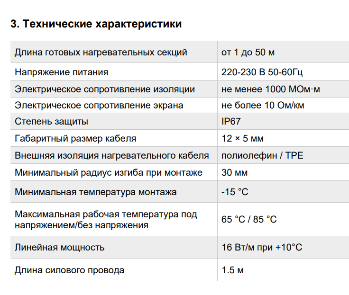Click the "220-230 В 50-60Гц" value
Image resolution: width=349 pixels, height=295 pixels.
pos(262,72)
